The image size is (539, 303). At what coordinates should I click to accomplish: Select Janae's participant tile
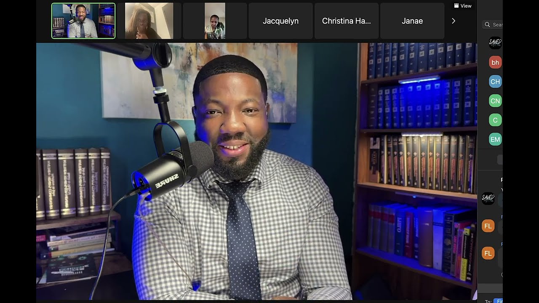[412, 21]
